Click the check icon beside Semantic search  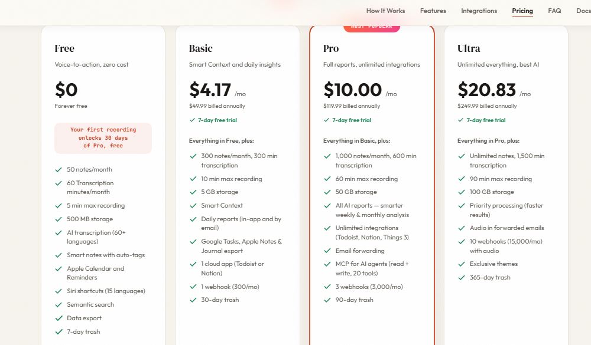(59, 305)
